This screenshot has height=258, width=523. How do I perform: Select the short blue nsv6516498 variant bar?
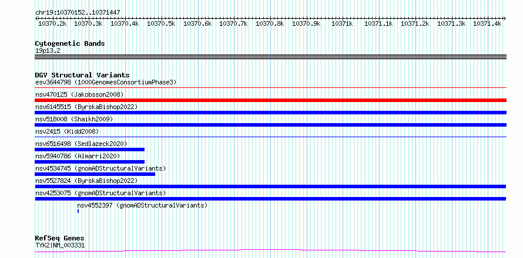coord(90,150)
